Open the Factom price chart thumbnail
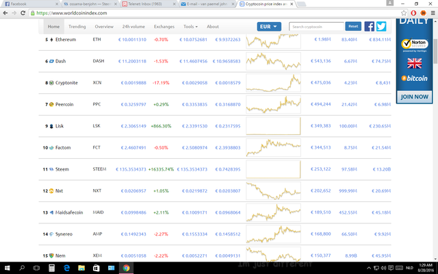Viewport: 438px width, 274px height. (273, 148)
